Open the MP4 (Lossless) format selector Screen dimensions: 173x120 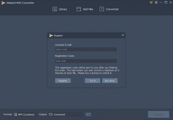(26, 114)
